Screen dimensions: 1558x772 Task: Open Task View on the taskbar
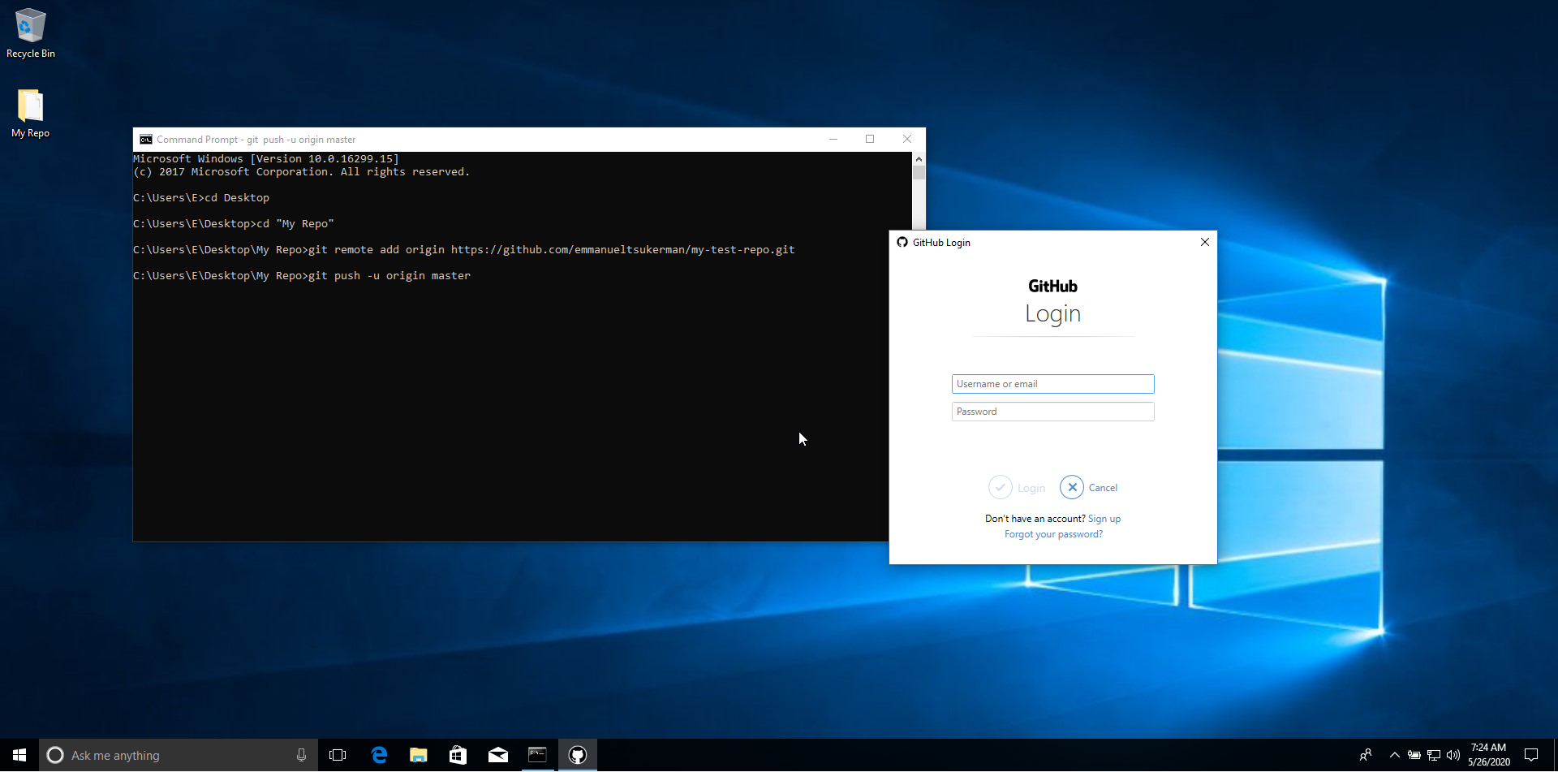(x=338, y=755)
